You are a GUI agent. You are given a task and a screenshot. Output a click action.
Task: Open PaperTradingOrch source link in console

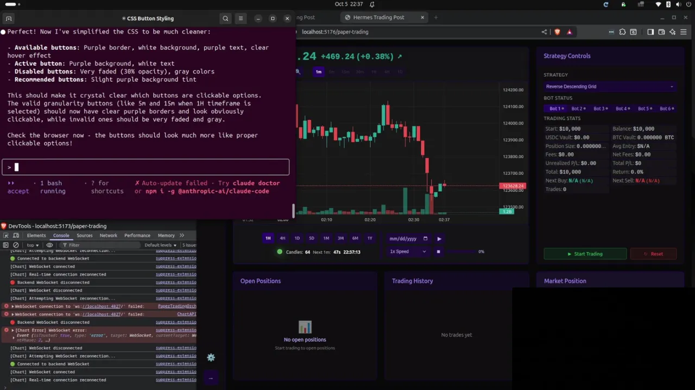tap(177, 306)
